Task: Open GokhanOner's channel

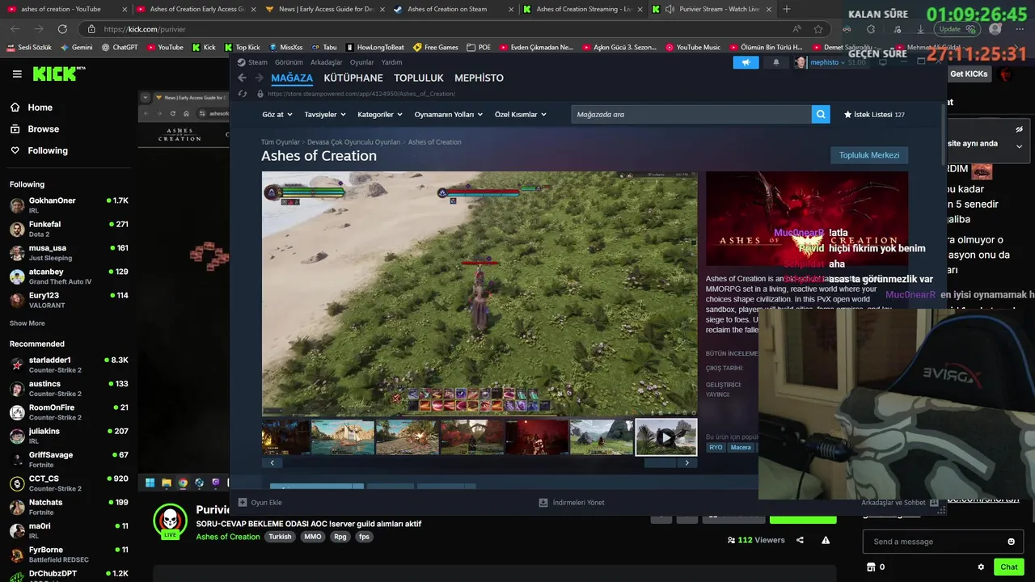Action: pos(69,205)
